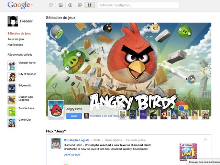Select the Crime City carousel thumbnail
This screenshot has width=220, height=165.
click(185, 114)
